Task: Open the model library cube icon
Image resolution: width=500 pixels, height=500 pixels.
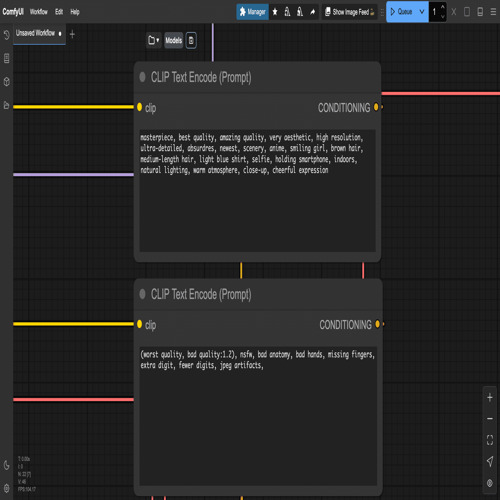Action: tap(7, 82)
